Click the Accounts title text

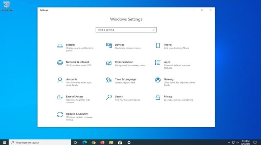click(x=72, y=79)
